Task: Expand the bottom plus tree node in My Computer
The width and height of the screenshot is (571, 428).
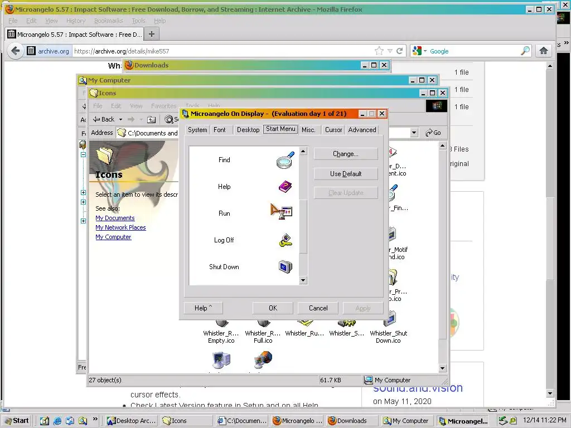Action: click(84, 221)
